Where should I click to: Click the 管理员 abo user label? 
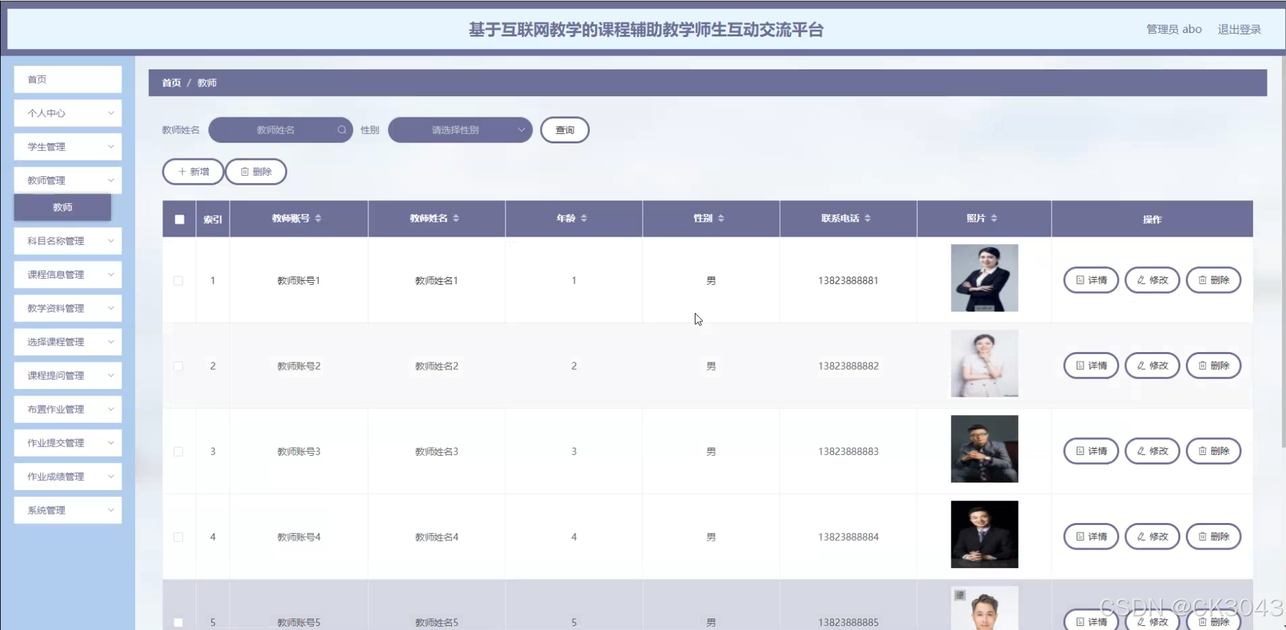(1174, 30)
